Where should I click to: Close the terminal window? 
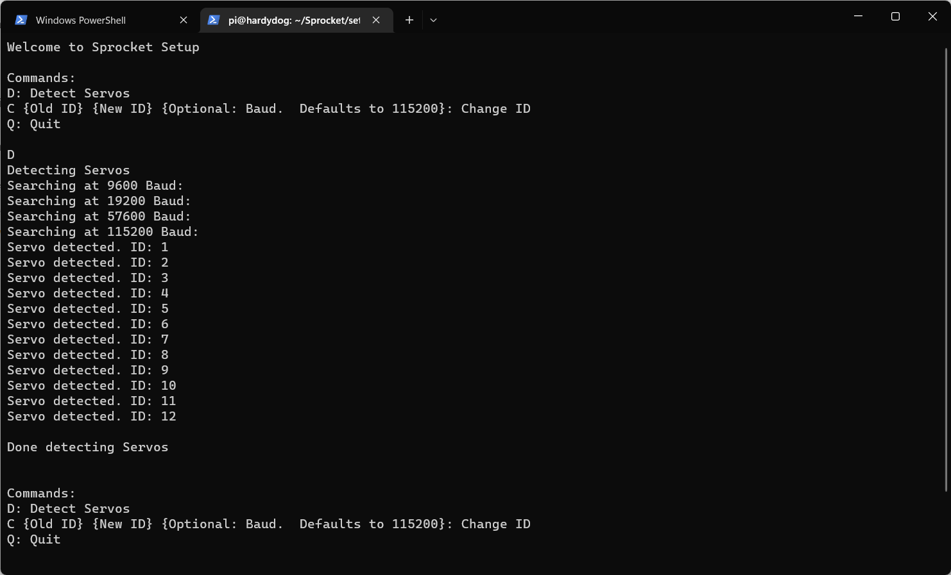[x=932, y=16]
